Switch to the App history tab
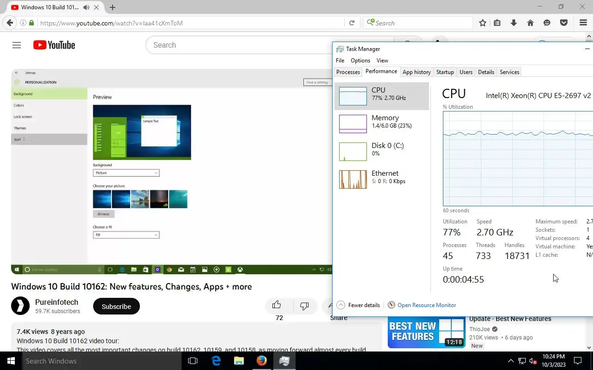Image resolution: width=593 pixels, height=370 pixels. coord(416,72)
